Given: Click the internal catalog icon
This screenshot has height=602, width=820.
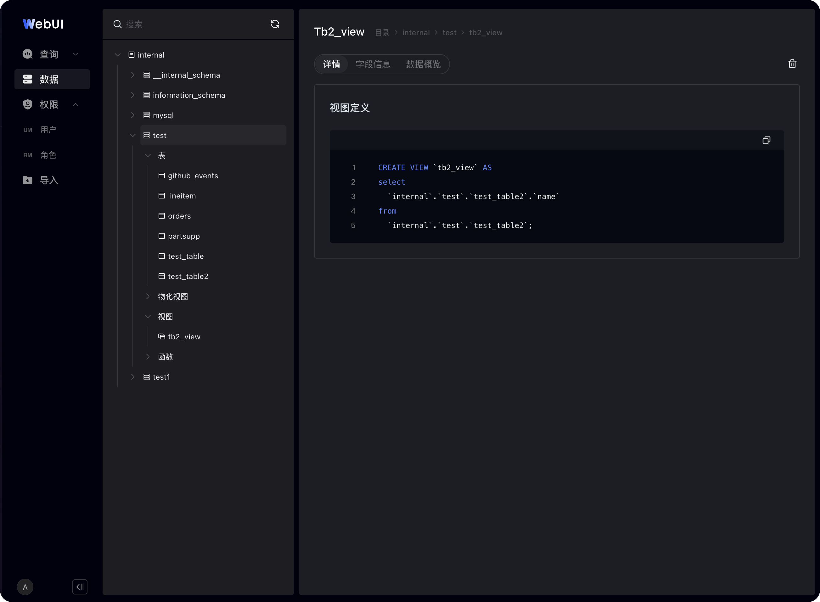Looking at the screenshot, I should tap(131, 55).
